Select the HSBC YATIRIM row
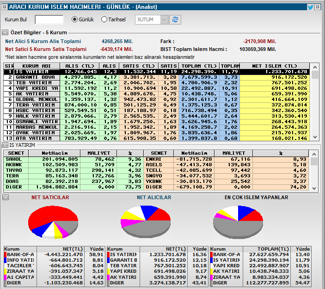Viewport: 325px width, 289px height. [157, 111]
